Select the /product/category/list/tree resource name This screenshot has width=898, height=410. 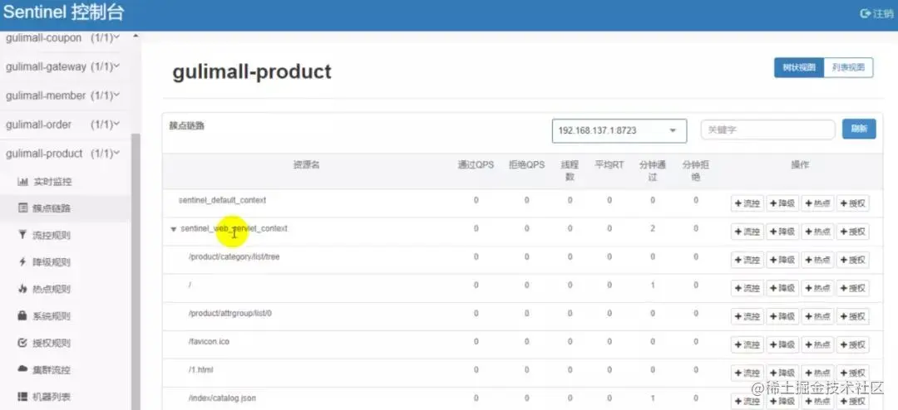point(234,256)
